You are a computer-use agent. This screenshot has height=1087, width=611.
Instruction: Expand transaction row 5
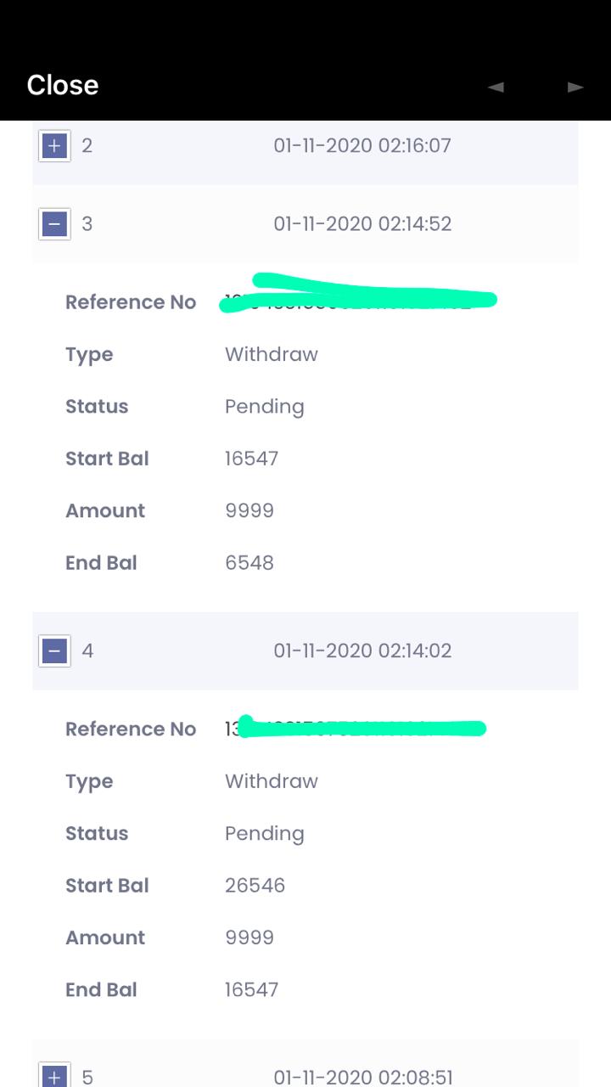click(x=55, y=1077)
